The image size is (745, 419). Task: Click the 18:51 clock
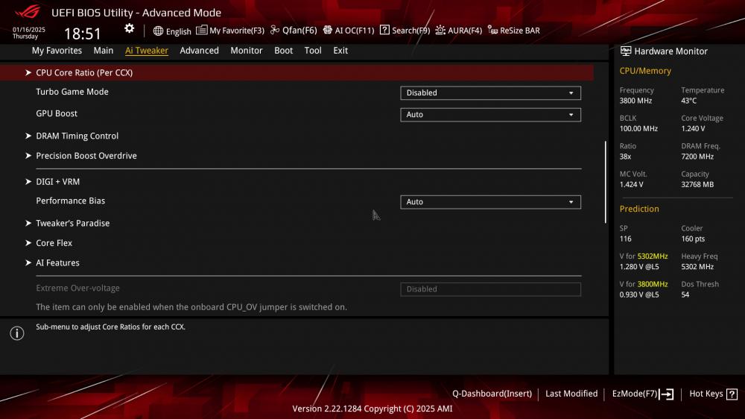point(83,34)
